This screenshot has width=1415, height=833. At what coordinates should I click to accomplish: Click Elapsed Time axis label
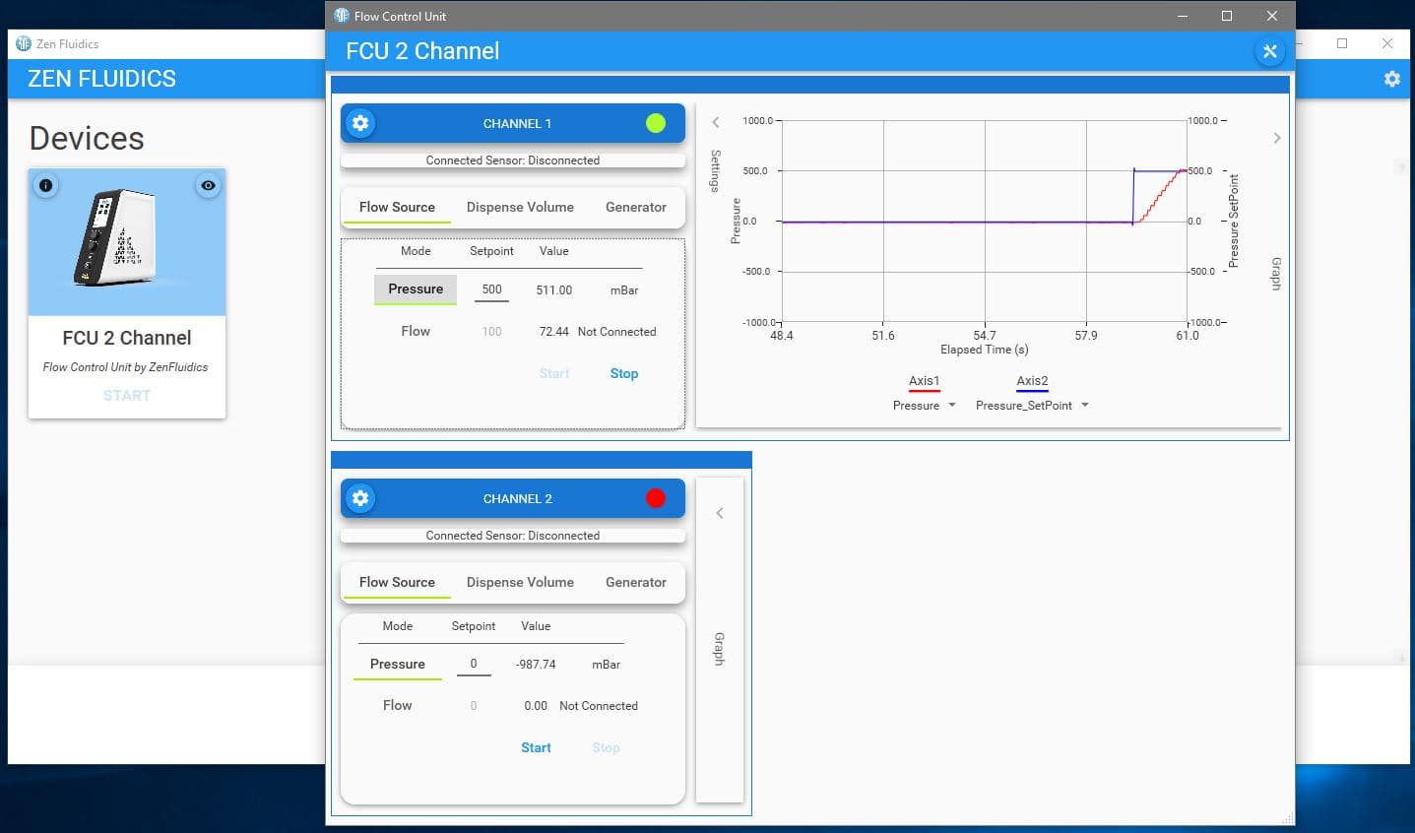pos(985,350)
